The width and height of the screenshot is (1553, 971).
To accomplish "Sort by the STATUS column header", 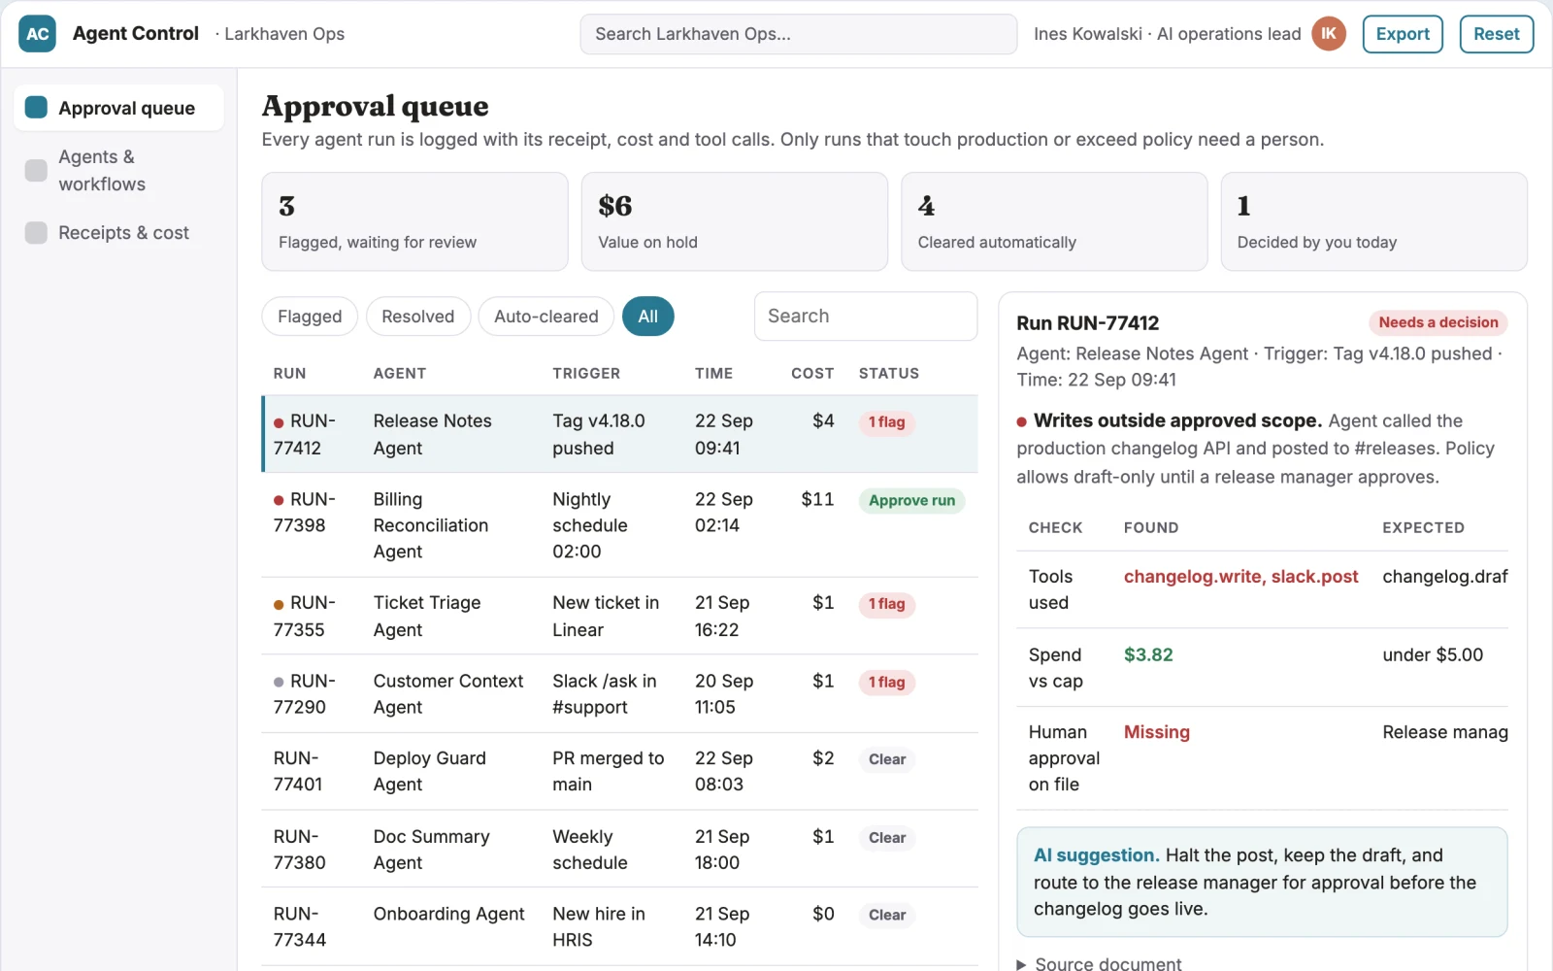I will (888, 374).
